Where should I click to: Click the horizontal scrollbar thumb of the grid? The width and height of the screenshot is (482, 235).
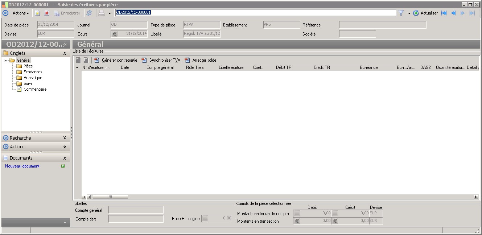tap(110, 197)
